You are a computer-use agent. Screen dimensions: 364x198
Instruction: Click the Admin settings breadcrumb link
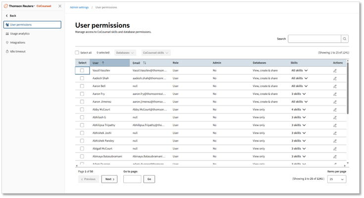coord(79,7)
